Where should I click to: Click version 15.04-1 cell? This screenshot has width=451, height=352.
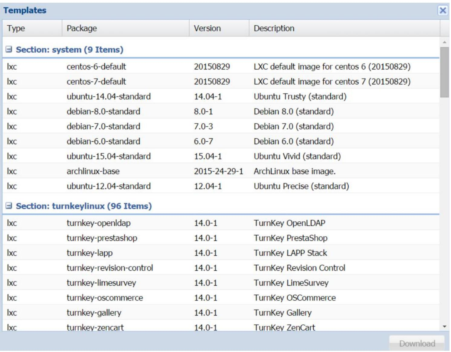click(208, 156)
